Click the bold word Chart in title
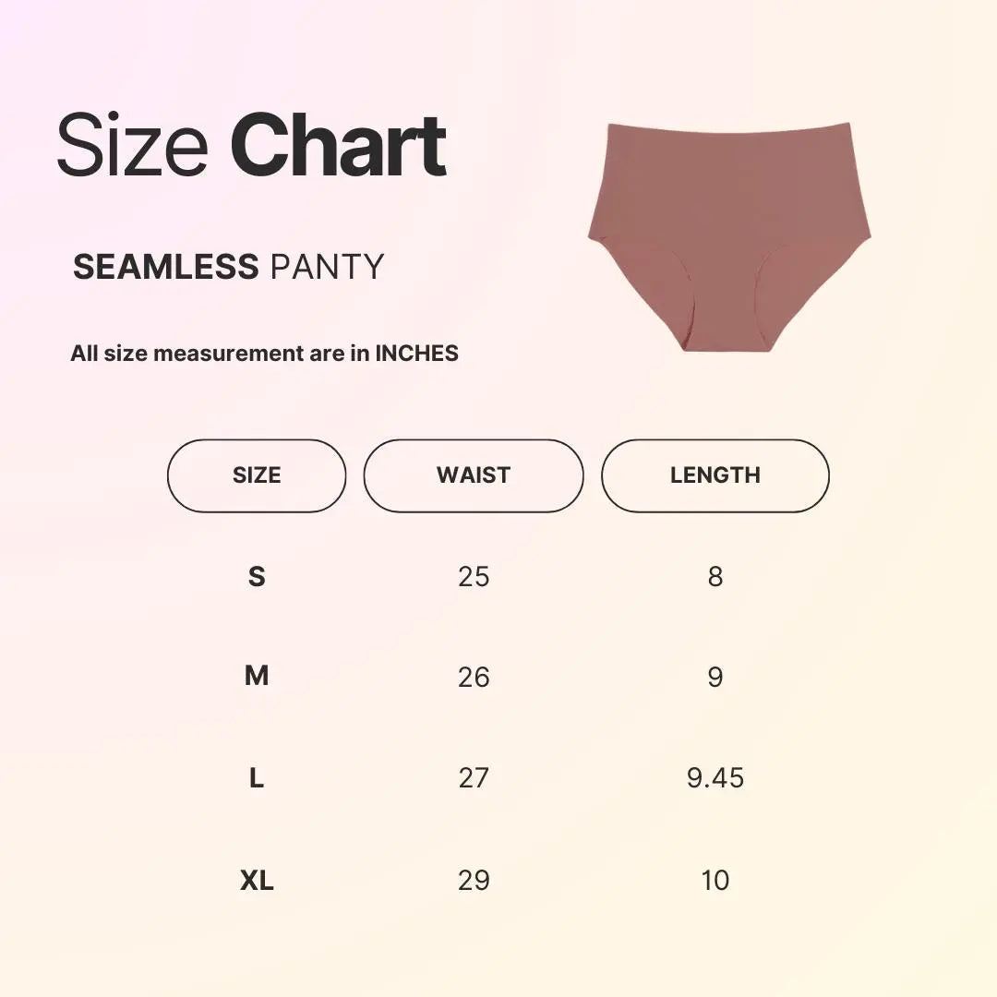The width and height of the screenshot is (997, 997). (338, 146)
